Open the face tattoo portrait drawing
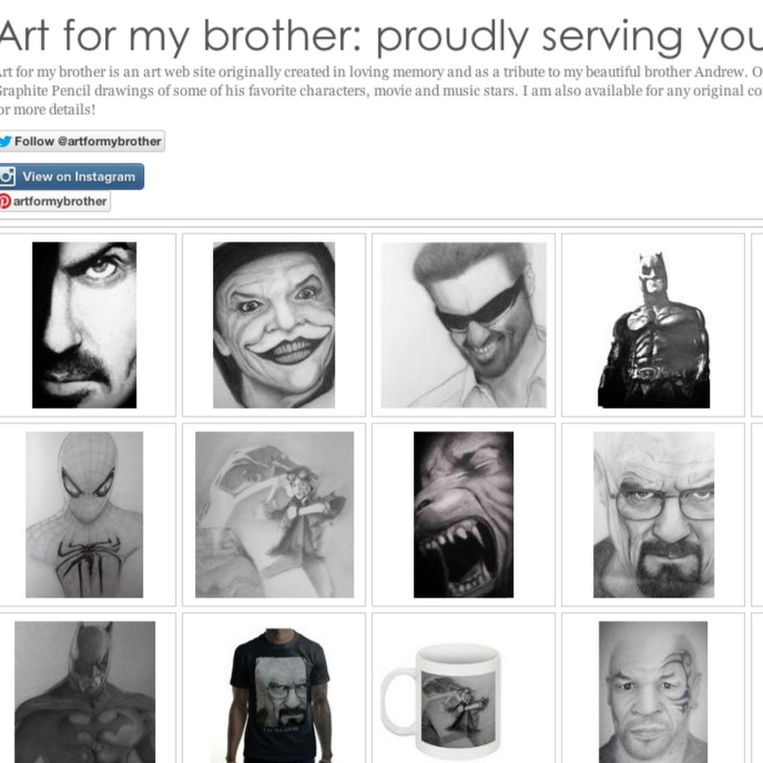The image size is (763, 763). pyautogui.click(x=653, y=692)
